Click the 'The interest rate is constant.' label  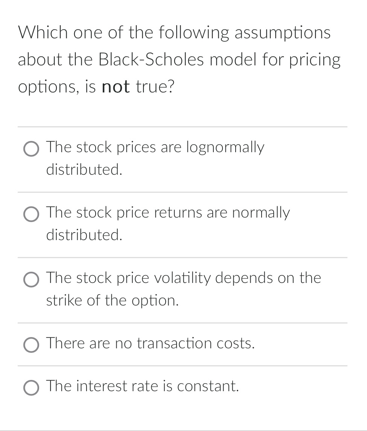click(142, 386)
